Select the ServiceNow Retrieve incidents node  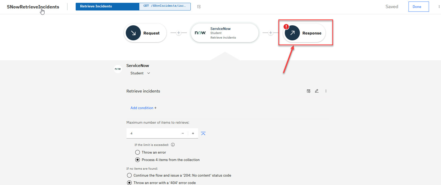click(225, 33)
